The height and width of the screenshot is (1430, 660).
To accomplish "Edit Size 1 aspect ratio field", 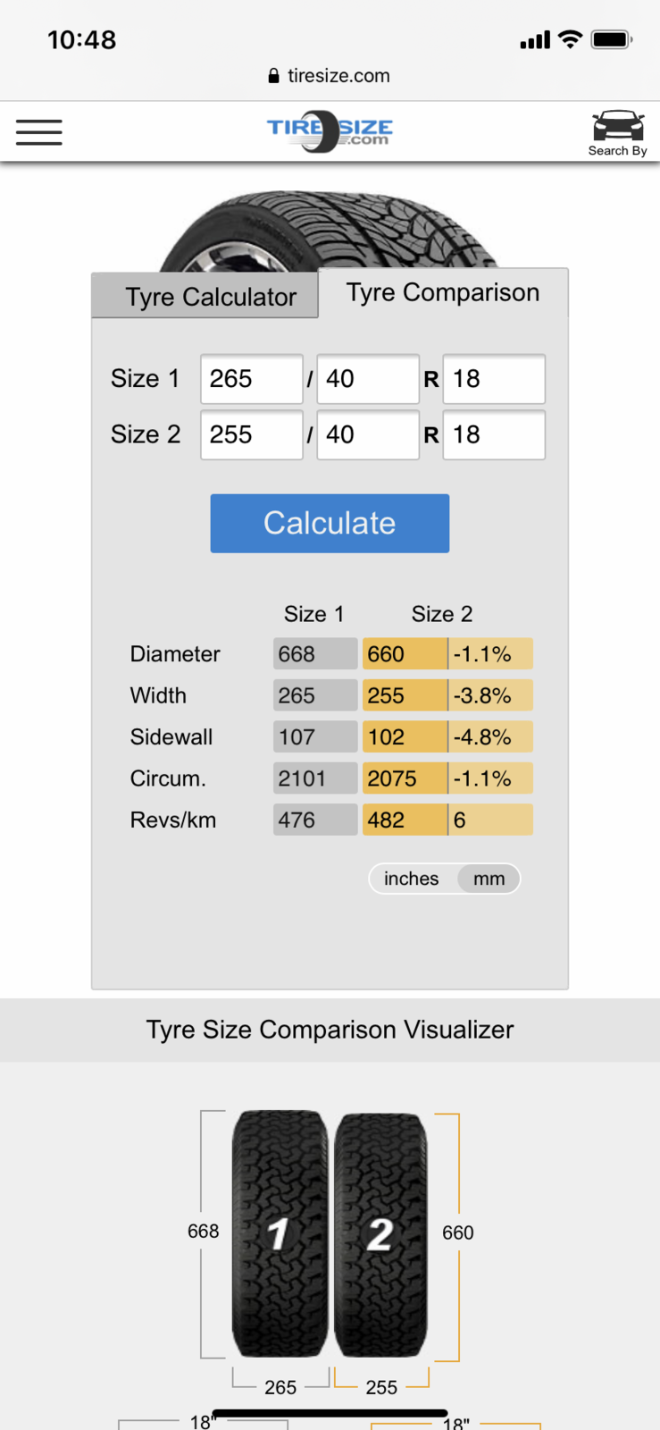I will (x=367, y=379).
